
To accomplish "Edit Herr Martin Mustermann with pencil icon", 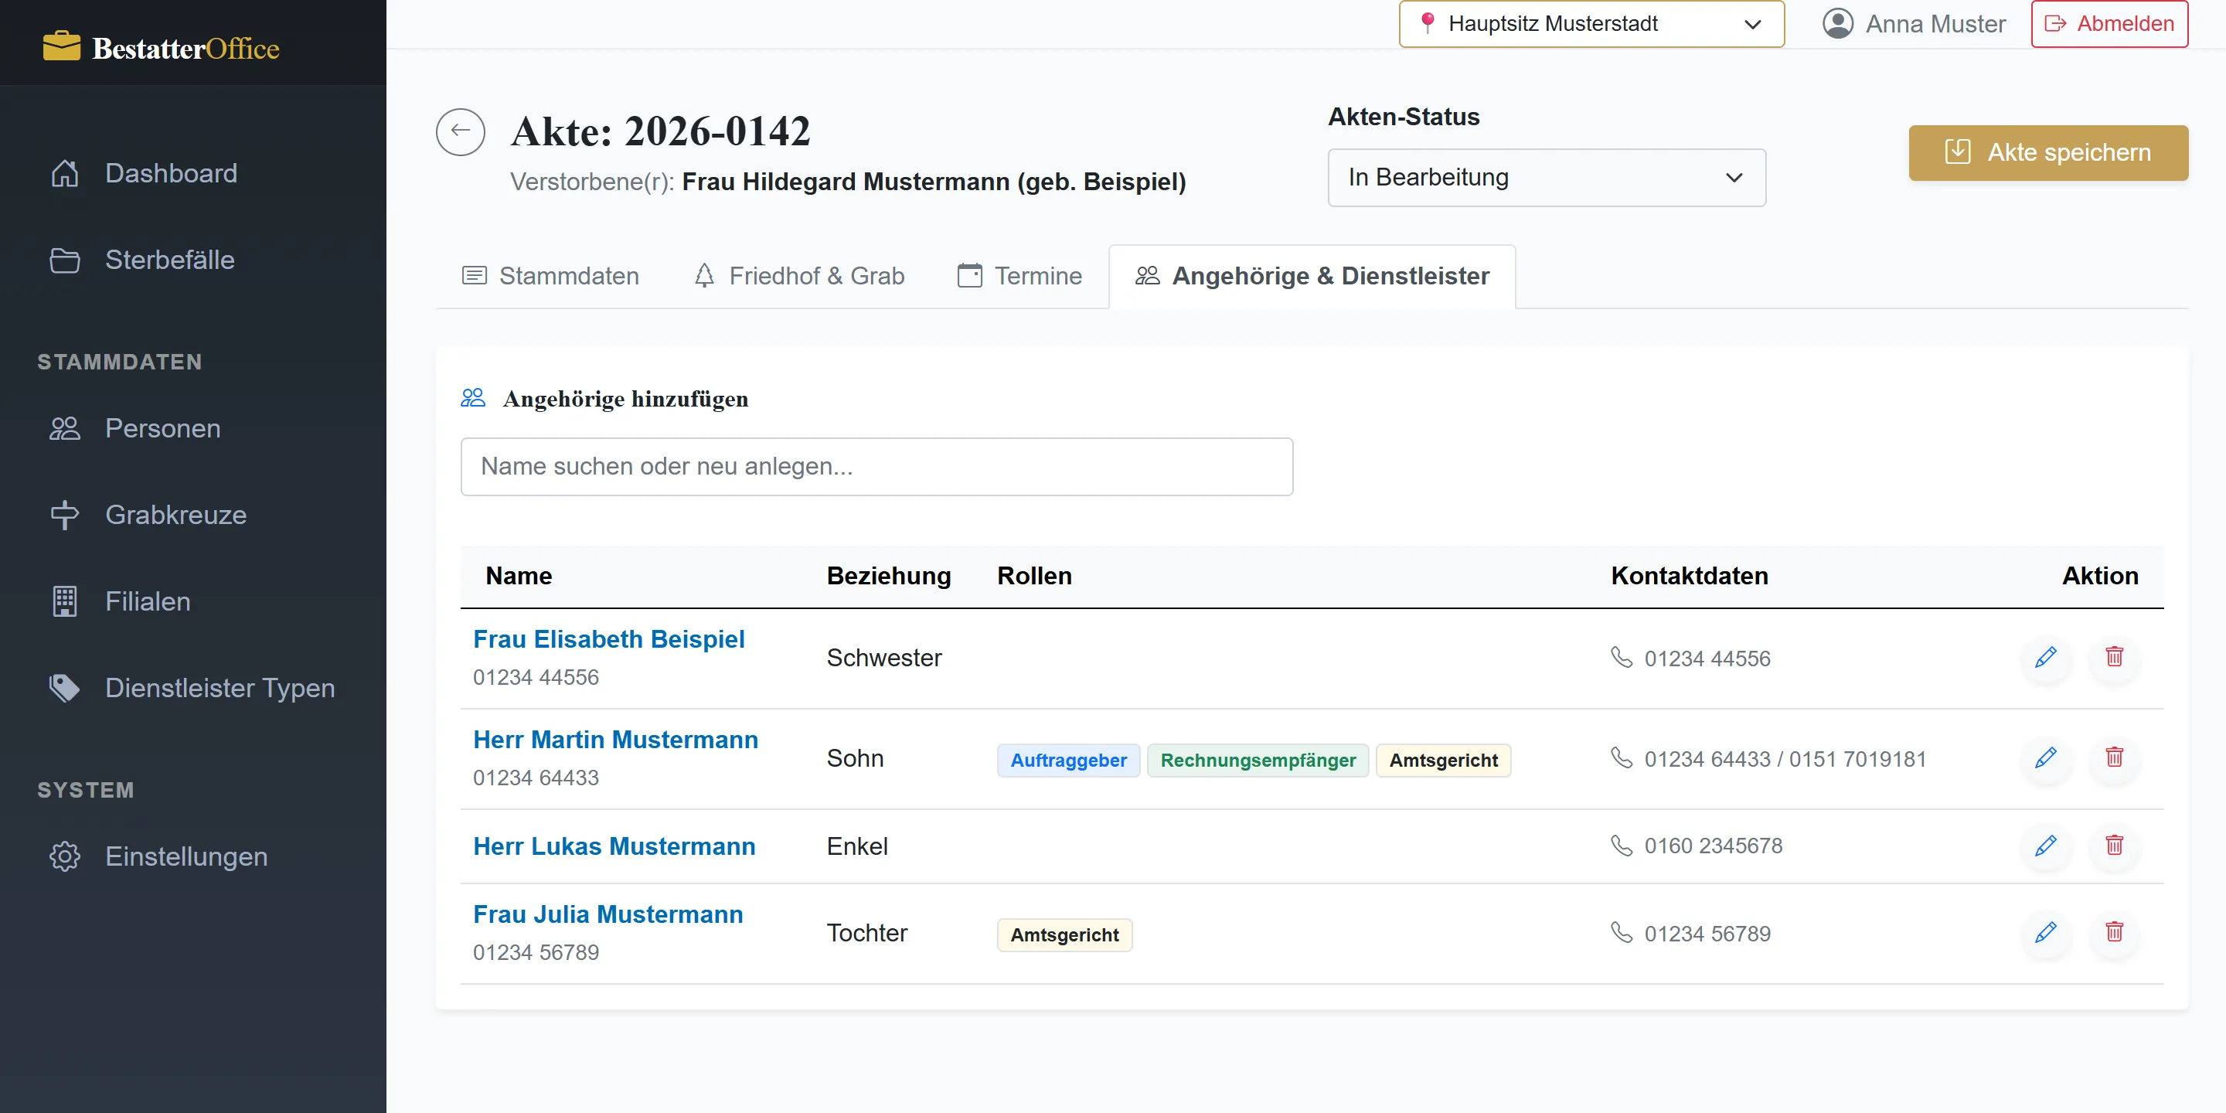I will tap(2045, 757).
